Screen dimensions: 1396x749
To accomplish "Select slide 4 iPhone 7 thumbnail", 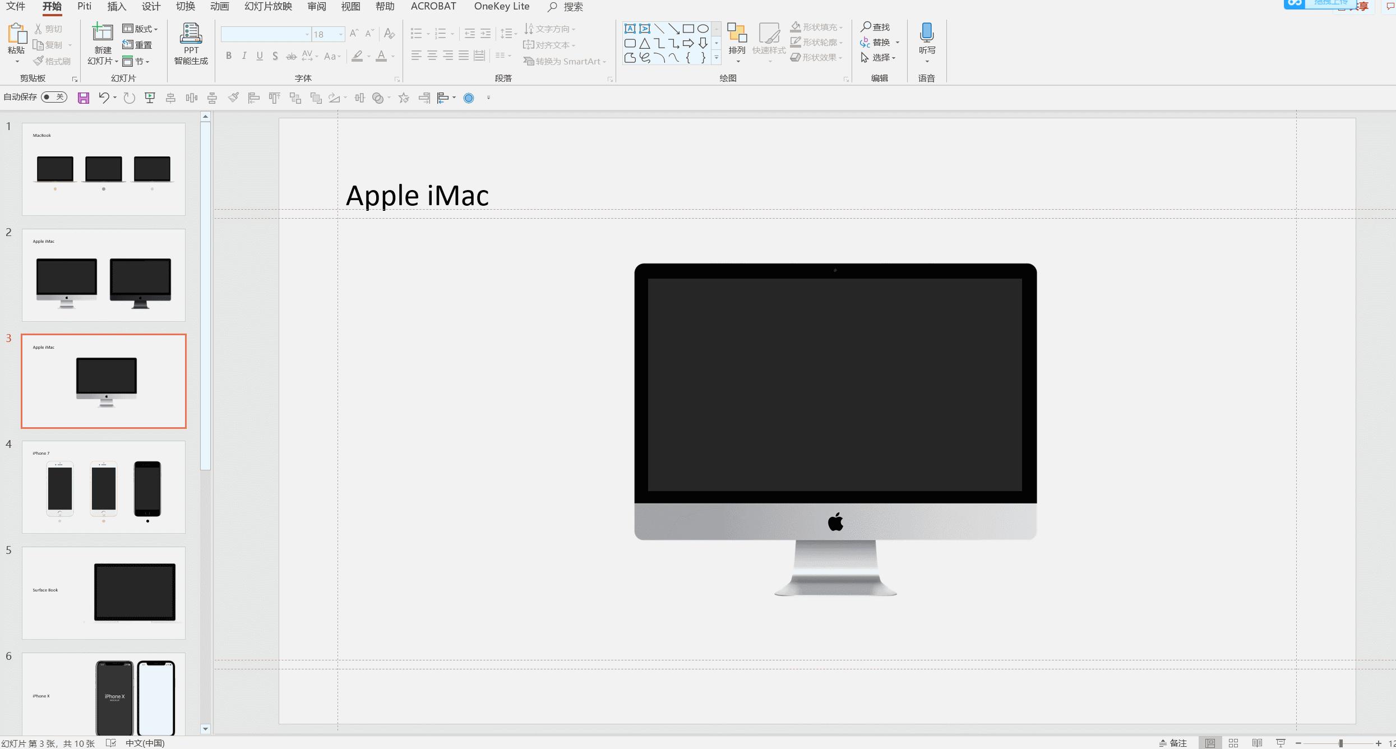I will coord(104,487).
